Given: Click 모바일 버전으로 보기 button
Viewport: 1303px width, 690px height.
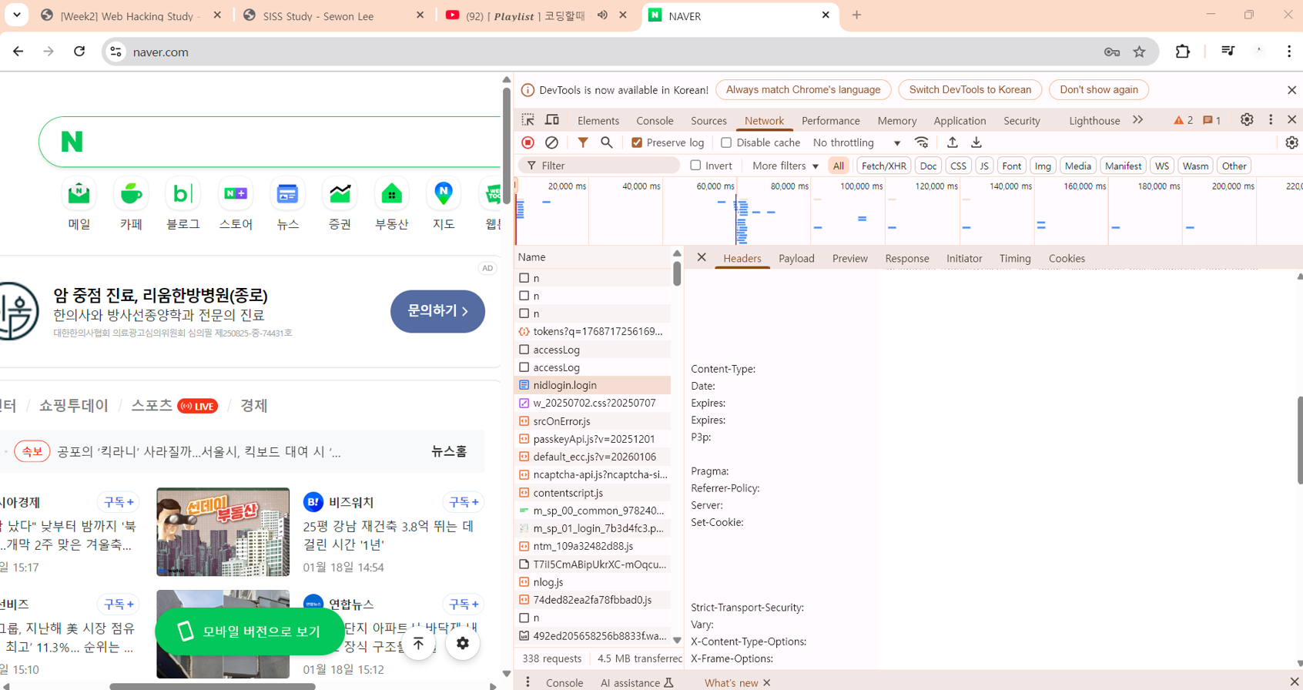Looking at the screenshot, I should coord(250,631).
